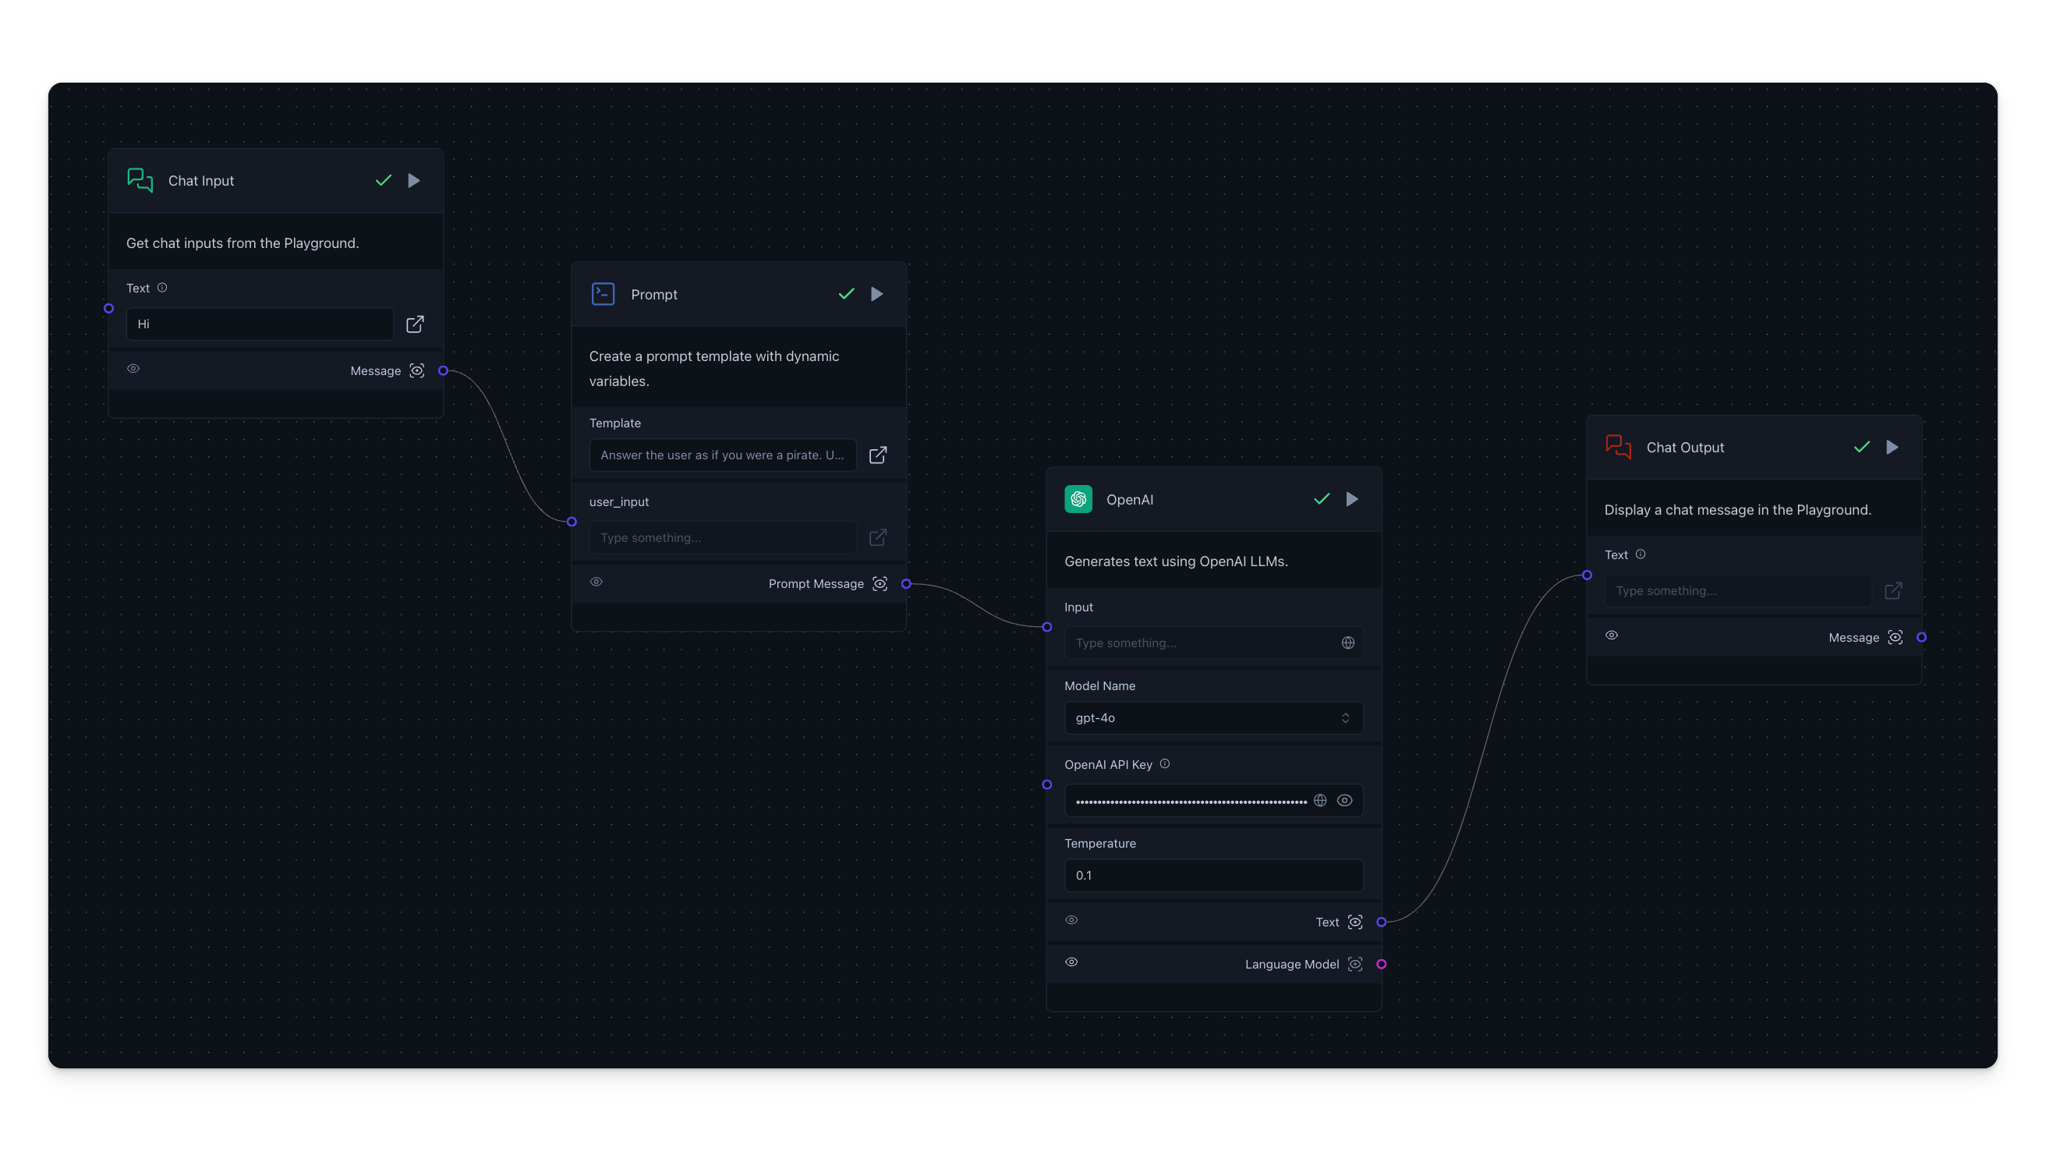Inspect Prompt Message output icon
Screen dimensions: 2046x1151
point(880,584)
